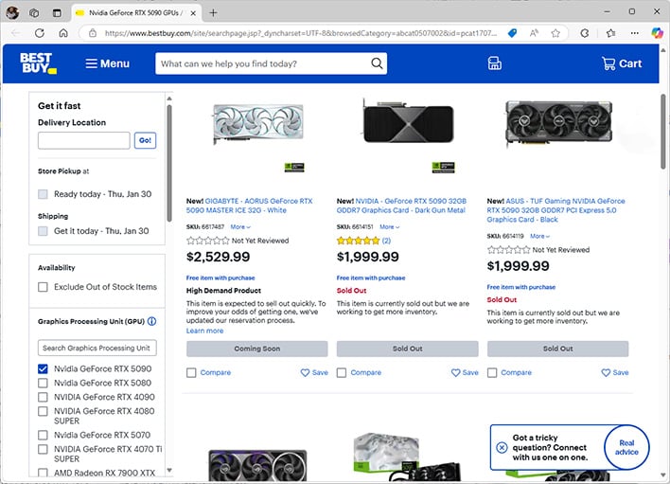Check Ready today store pickup
The image size is (670, 484).
43,194
